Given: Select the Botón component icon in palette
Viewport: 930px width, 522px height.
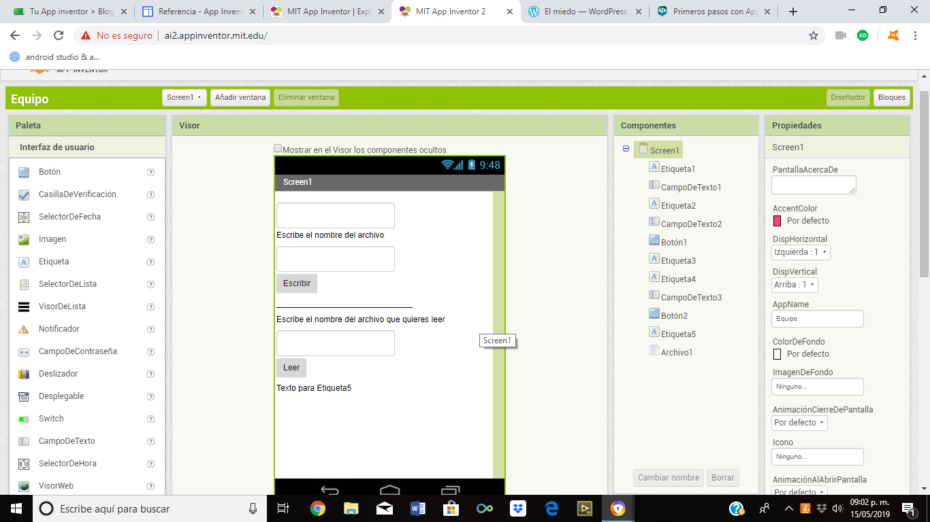Looking at the screenshot, I should 24,172.
